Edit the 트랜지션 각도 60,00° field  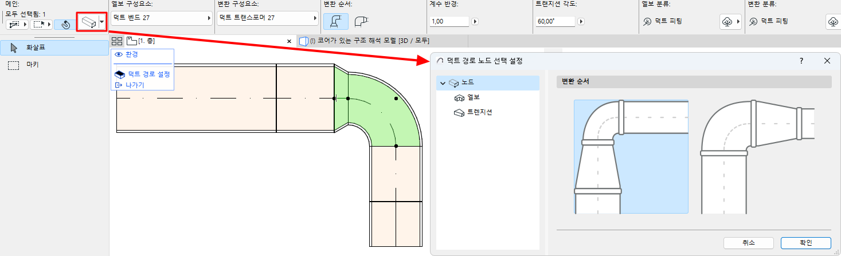pos(556,21)
